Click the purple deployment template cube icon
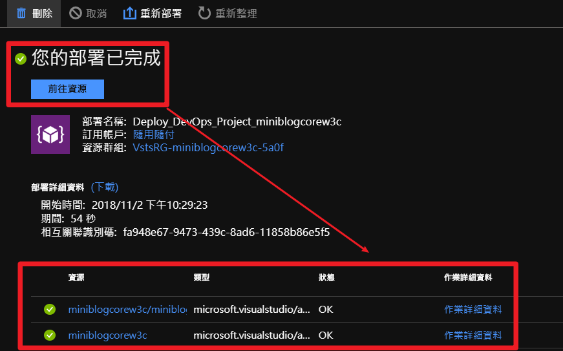This screenshot has width=563, height=351. (x=50, y=134)
